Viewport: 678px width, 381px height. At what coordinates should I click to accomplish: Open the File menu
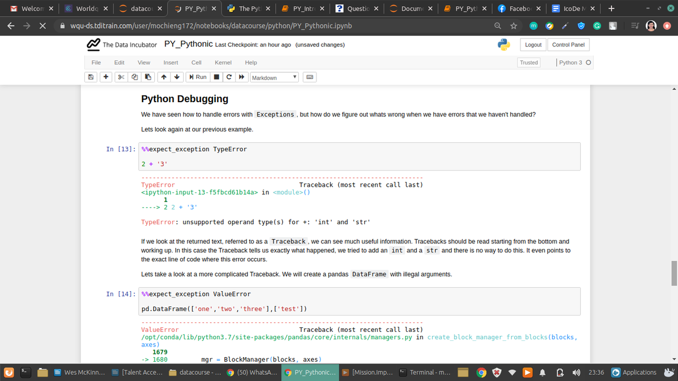tap(96, 63)
